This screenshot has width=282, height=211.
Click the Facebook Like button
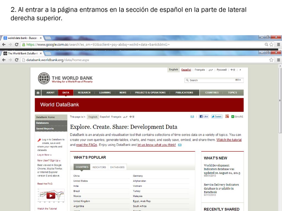[204, 116]
